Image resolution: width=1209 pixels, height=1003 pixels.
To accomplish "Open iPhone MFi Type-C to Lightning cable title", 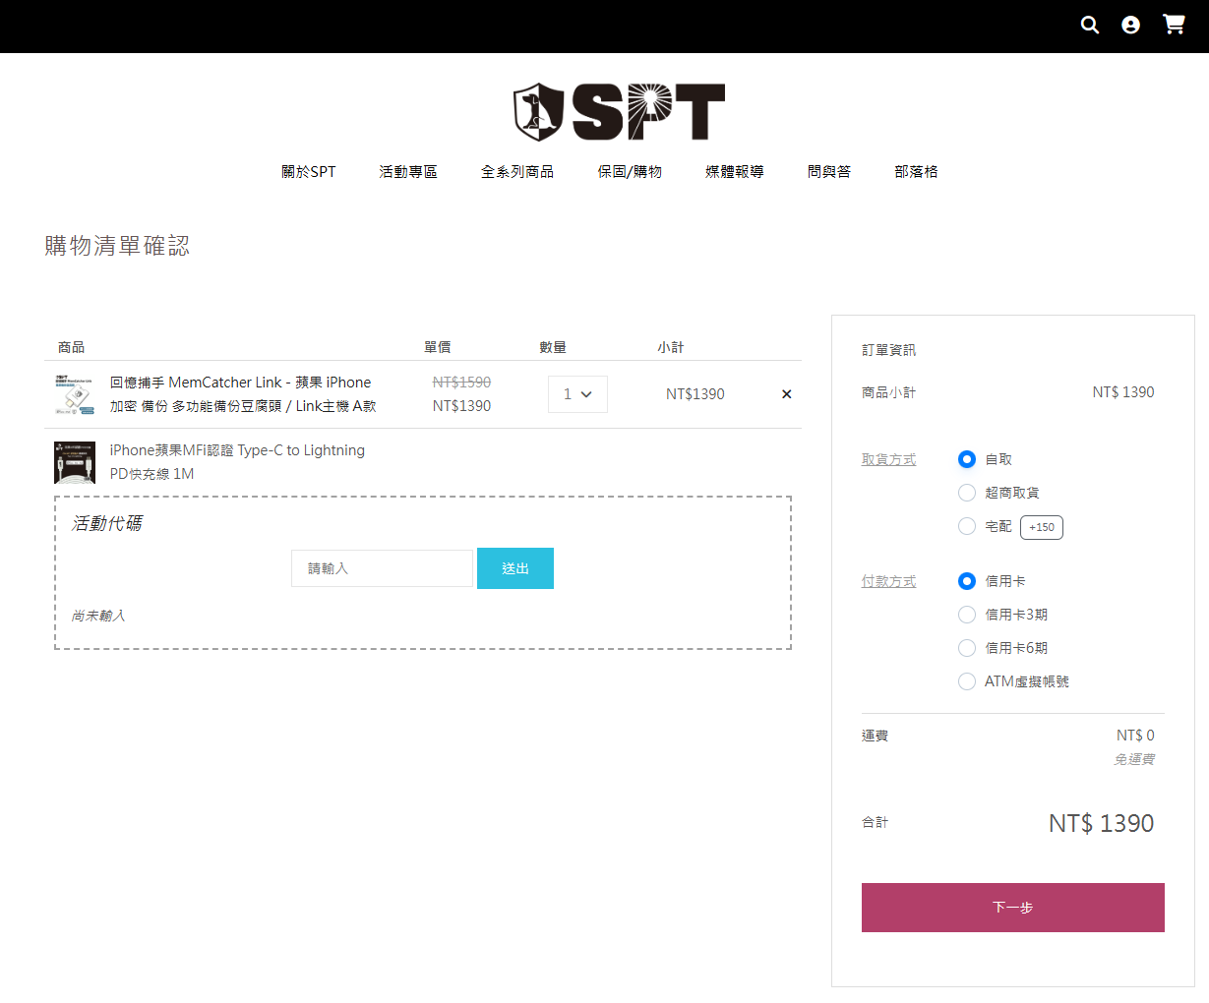I will pyautogui.click(x=237, y=462).
